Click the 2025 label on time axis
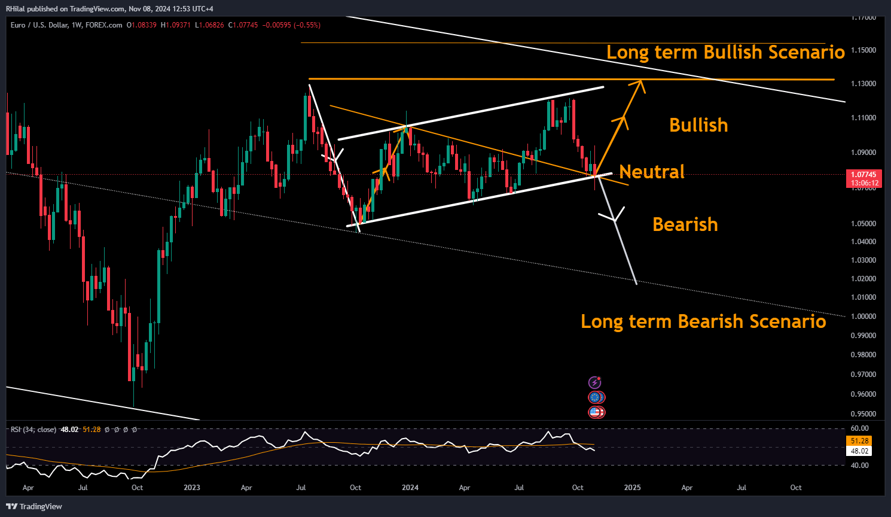Screen dimensions: 891x517 [x=632, y=488]
